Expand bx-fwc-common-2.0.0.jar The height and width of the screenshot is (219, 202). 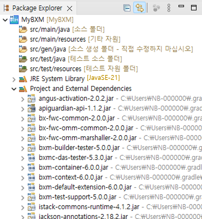pos(23,119)
